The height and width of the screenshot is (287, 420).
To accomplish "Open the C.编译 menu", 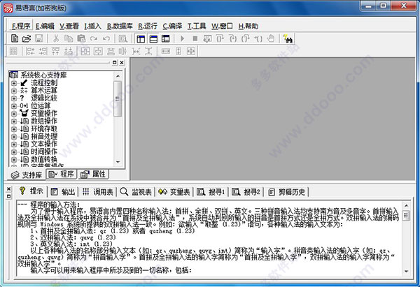I will (x=172, y=26).
